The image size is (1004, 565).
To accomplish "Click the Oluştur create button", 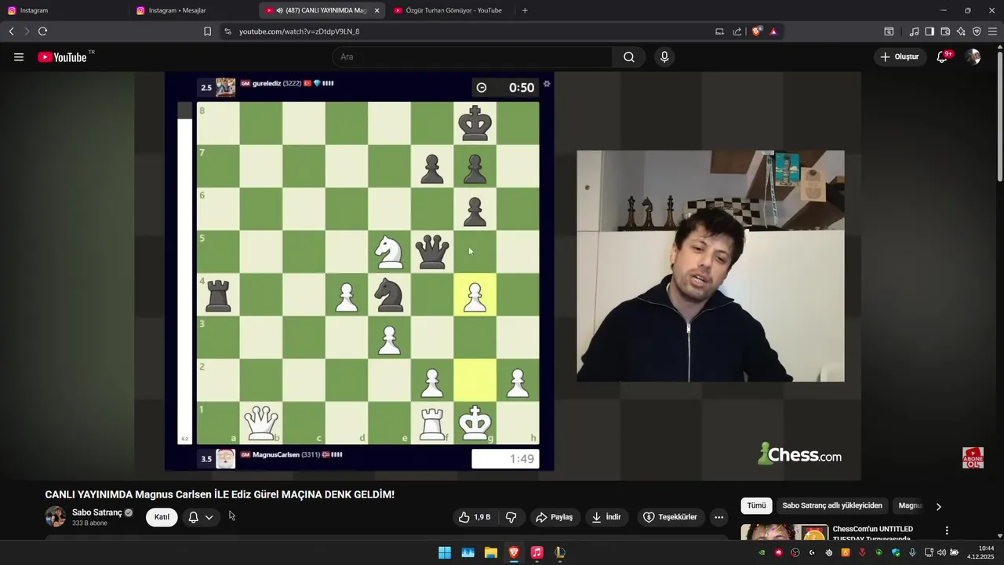I will coord(899,56).
